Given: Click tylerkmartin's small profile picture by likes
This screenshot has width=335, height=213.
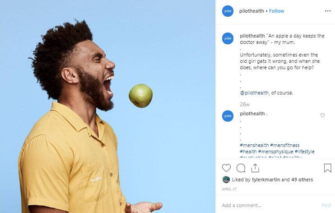Looking at the screenshot, I should [226, 180].
